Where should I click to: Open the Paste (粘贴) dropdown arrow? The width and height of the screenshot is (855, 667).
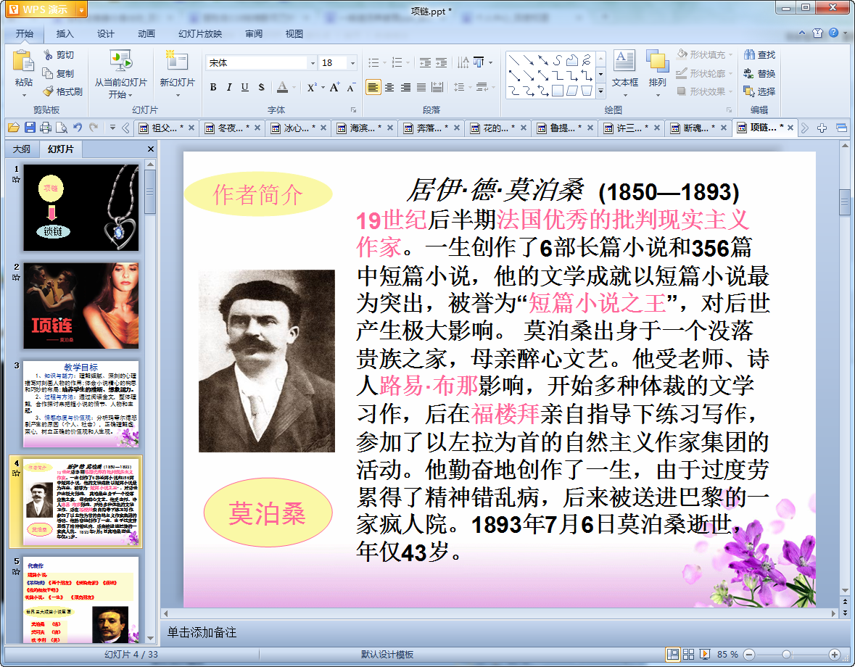pos(23,95)
